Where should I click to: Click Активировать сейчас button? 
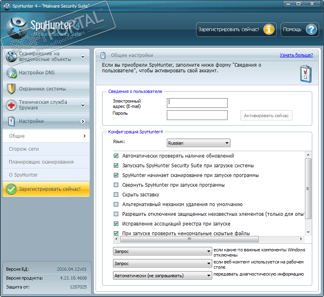[x=266, y=116]
